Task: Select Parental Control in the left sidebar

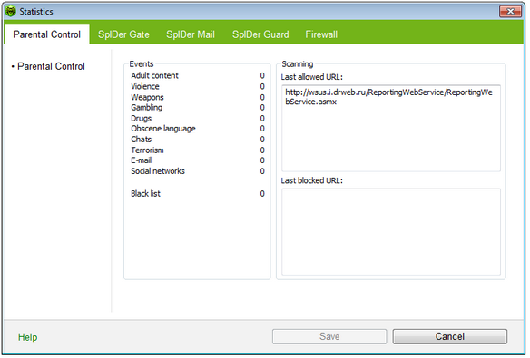Action: tap(51, 66)
